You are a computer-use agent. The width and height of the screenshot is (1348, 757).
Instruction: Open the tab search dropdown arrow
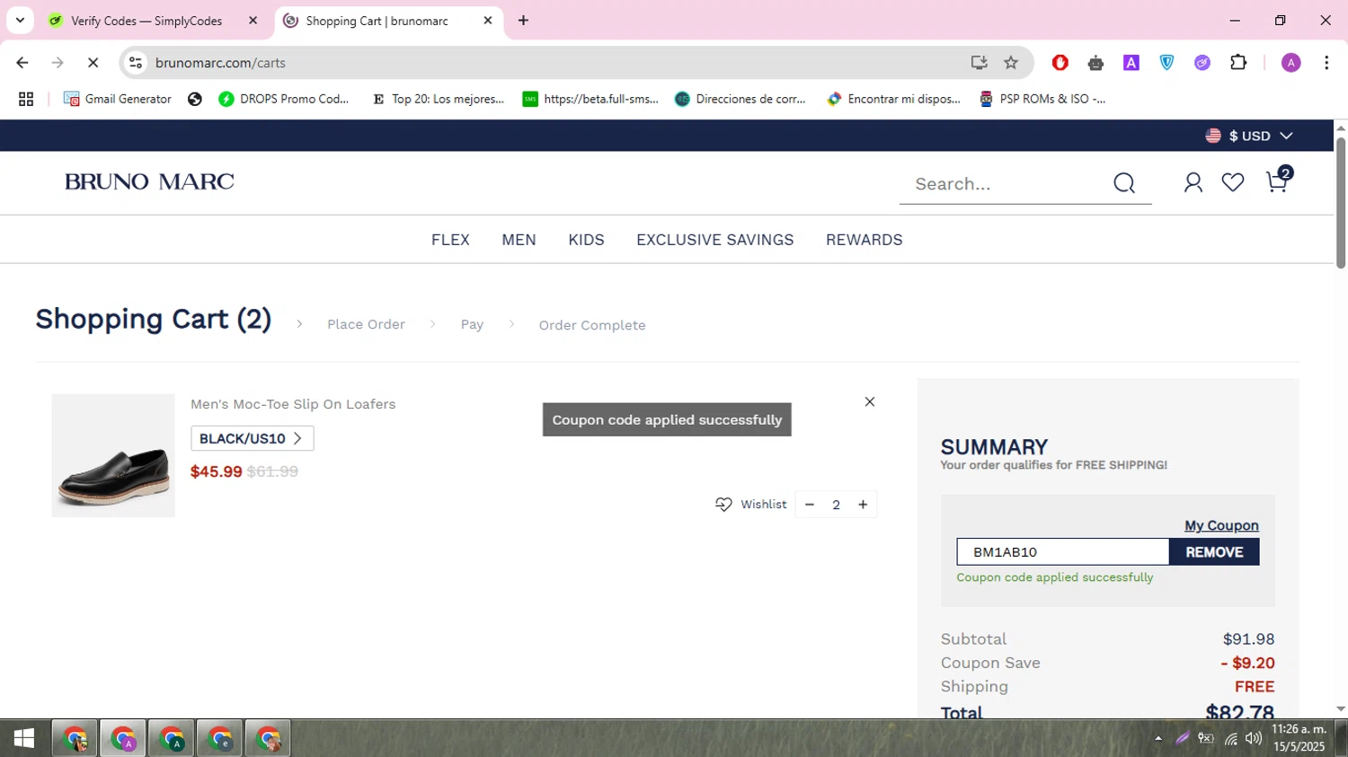pos(20,20)
